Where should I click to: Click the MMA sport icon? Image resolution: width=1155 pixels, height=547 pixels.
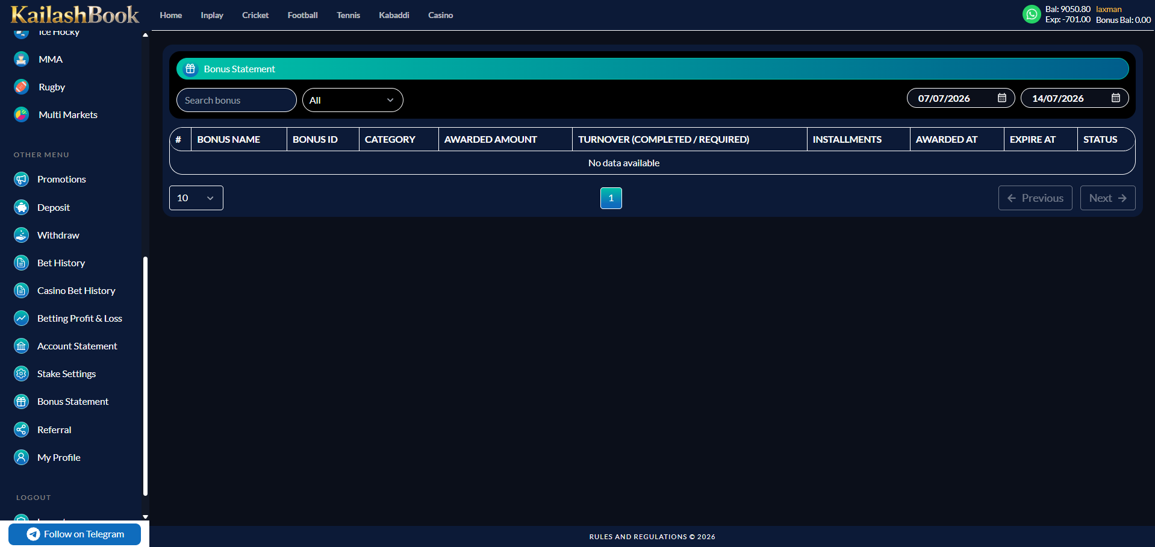[x=22, y=59]
